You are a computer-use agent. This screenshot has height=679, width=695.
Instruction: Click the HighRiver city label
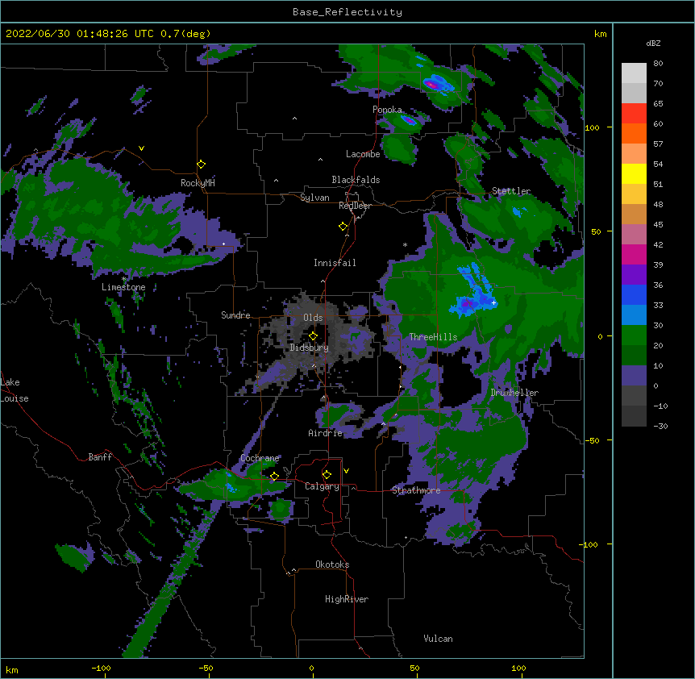[347, 599]
